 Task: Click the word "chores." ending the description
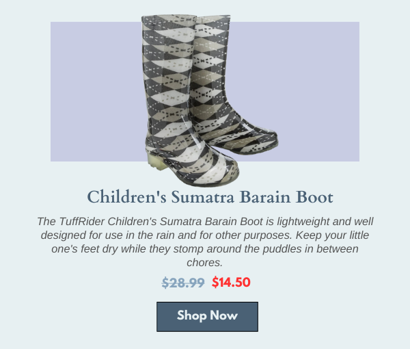click(204, 262)
